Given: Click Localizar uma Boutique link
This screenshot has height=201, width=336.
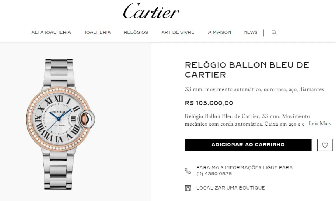Looking at the screenshot, I should (x=230, y=188).
